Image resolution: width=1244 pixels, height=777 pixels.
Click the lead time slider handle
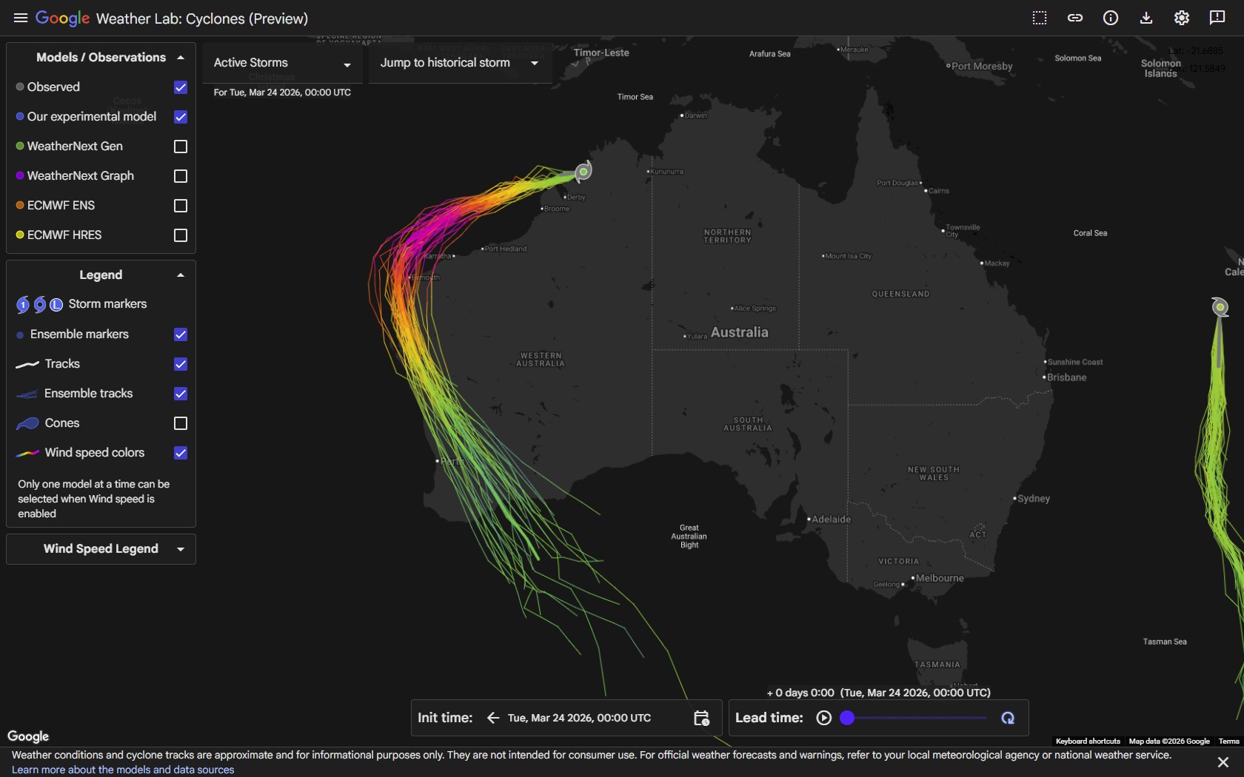click(x=848, y=718)
